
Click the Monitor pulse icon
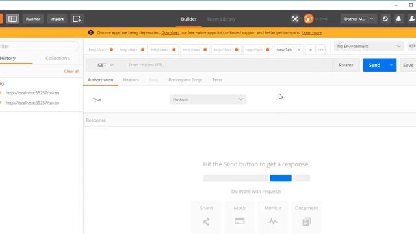tap(273, 221)
